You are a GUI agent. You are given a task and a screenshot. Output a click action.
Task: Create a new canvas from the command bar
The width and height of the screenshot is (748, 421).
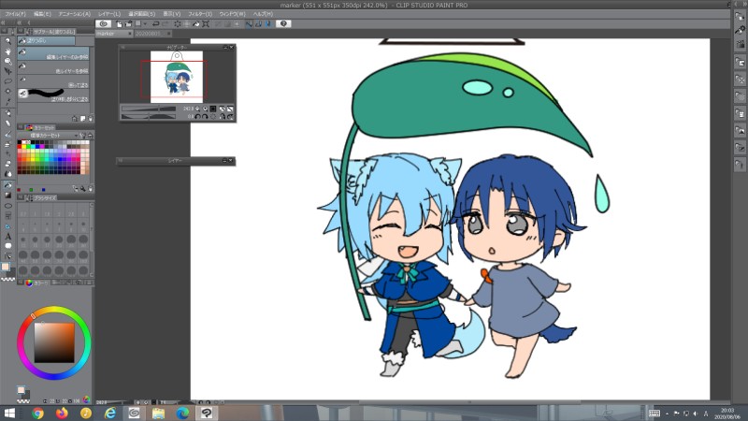(x=119, y=23)
